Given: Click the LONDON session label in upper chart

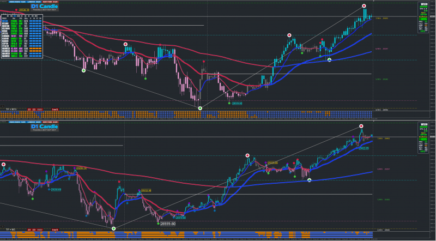Looking at the screenshot, I should [34, 2].
